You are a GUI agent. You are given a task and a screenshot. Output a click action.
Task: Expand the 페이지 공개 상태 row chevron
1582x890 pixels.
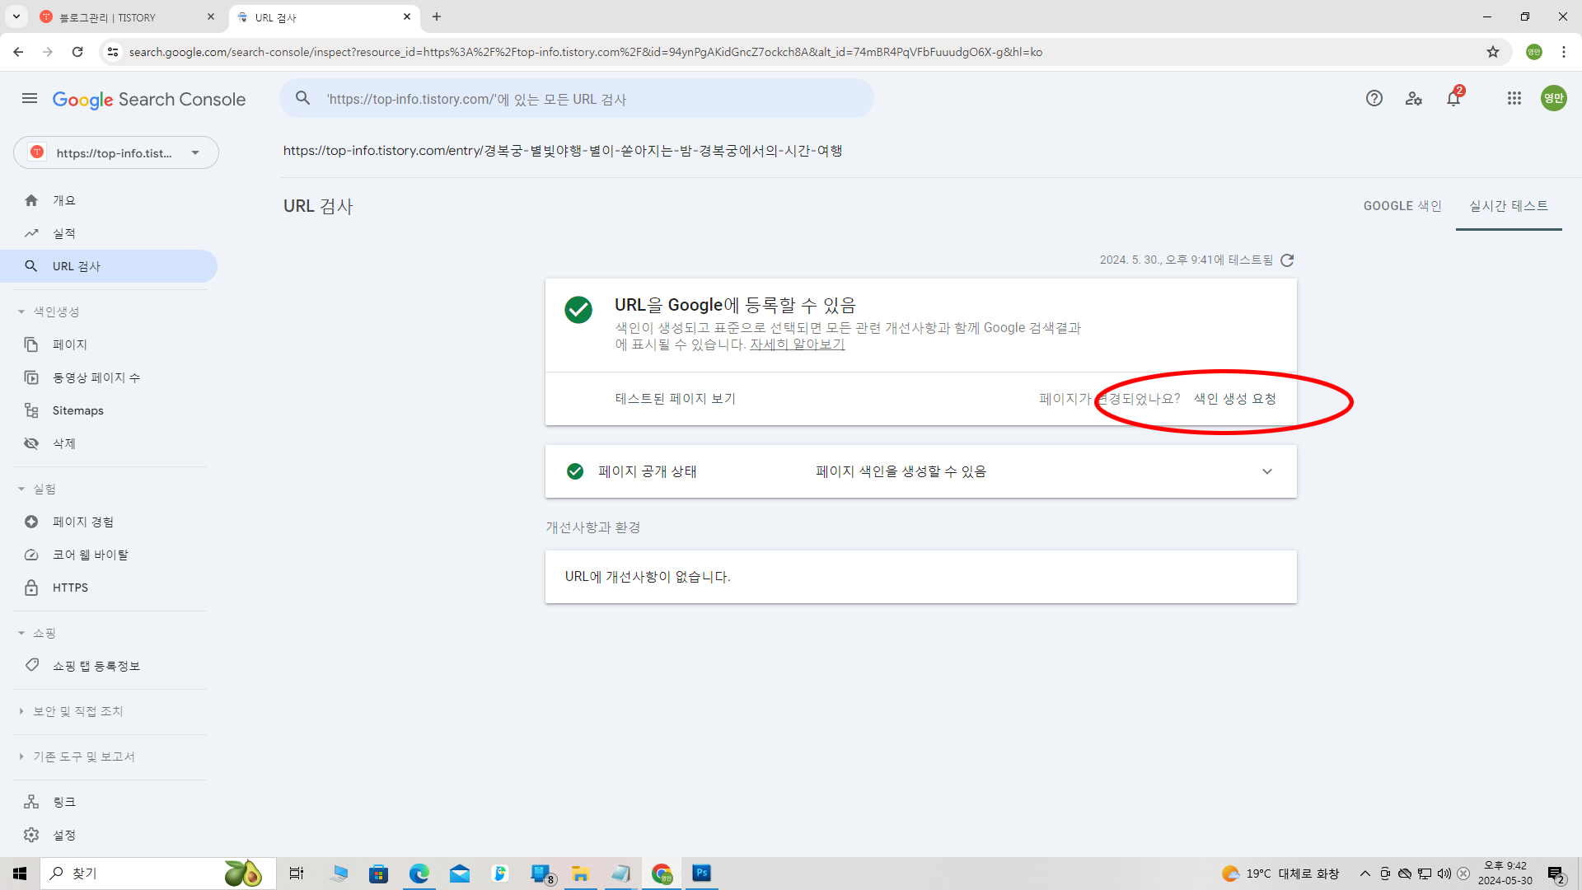[1267, 471]
